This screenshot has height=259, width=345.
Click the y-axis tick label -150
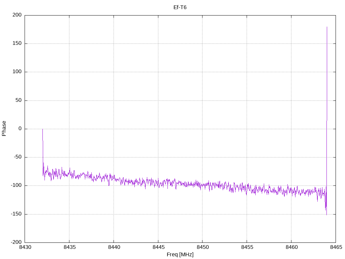click(x=16, y=214)
